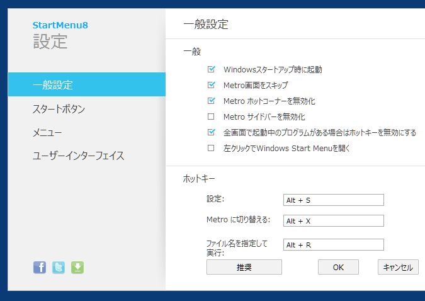Click the Twitter icon in the sidebar
The image size is (425, 301).
[x=59, y=268]
